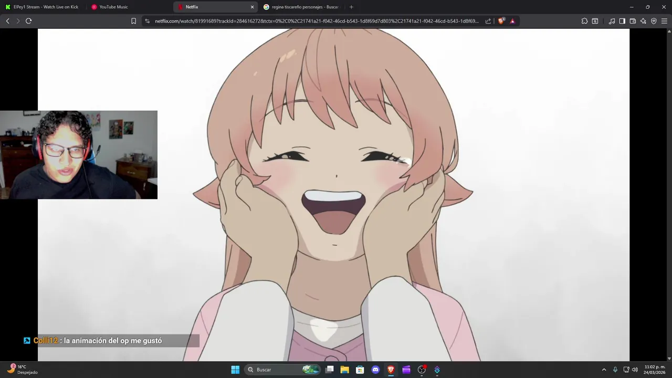
Task: Close the Netflix tab
Action: pos(252,7)
